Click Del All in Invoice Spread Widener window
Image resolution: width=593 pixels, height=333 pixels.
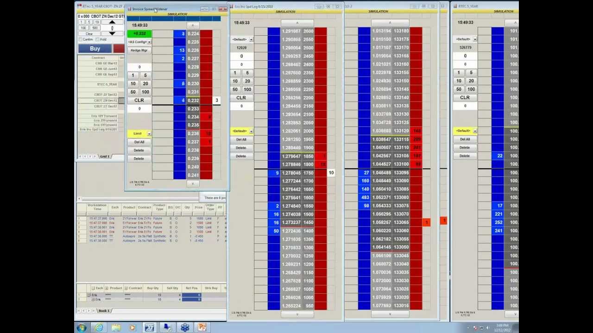click(139, 142)
